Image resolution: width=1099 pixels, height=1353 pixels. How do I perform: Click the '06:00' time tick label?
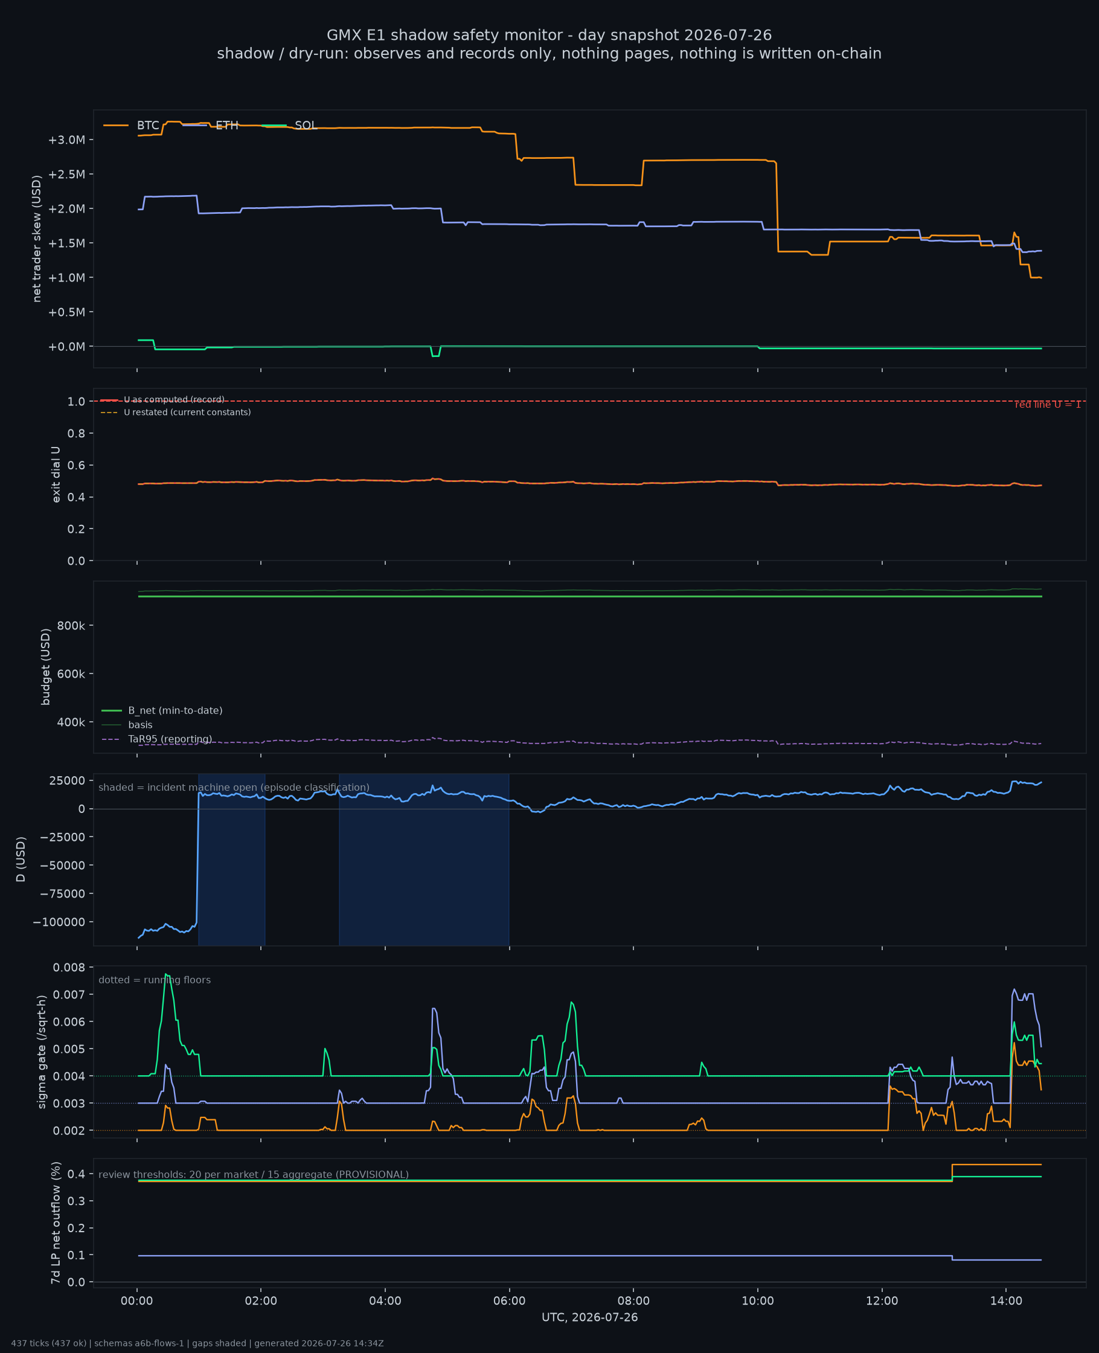pos(510,1301)
